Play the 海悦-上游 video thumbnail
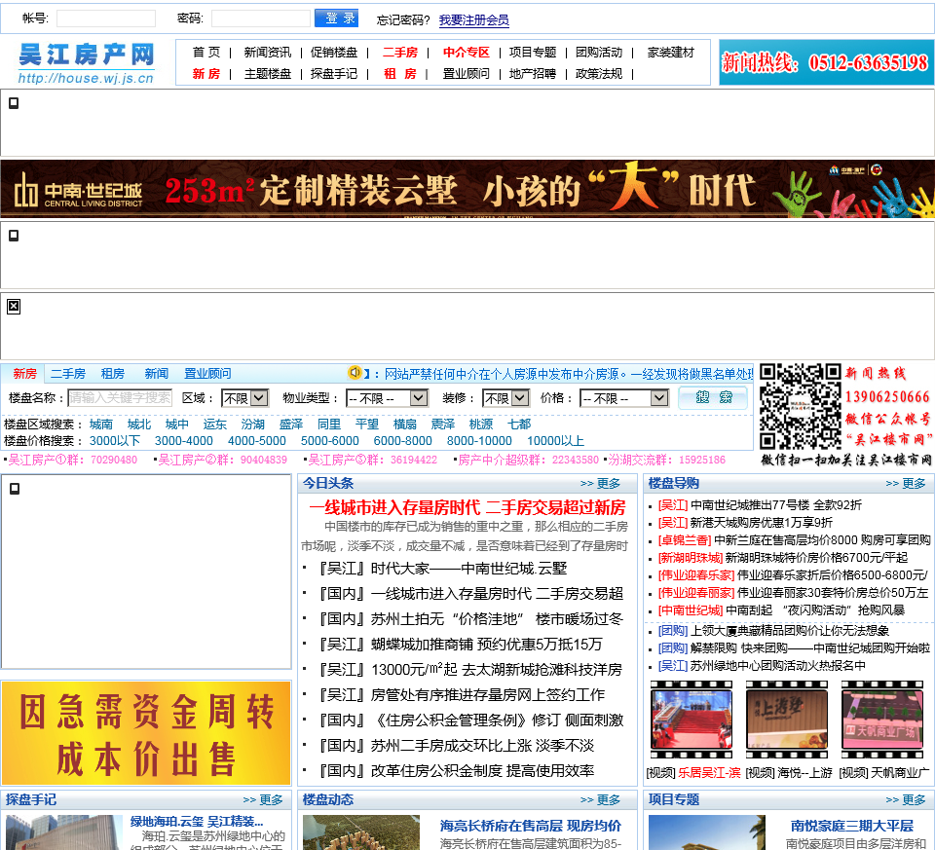The height and width of the screenshot is (850, 935). [787, 721]
